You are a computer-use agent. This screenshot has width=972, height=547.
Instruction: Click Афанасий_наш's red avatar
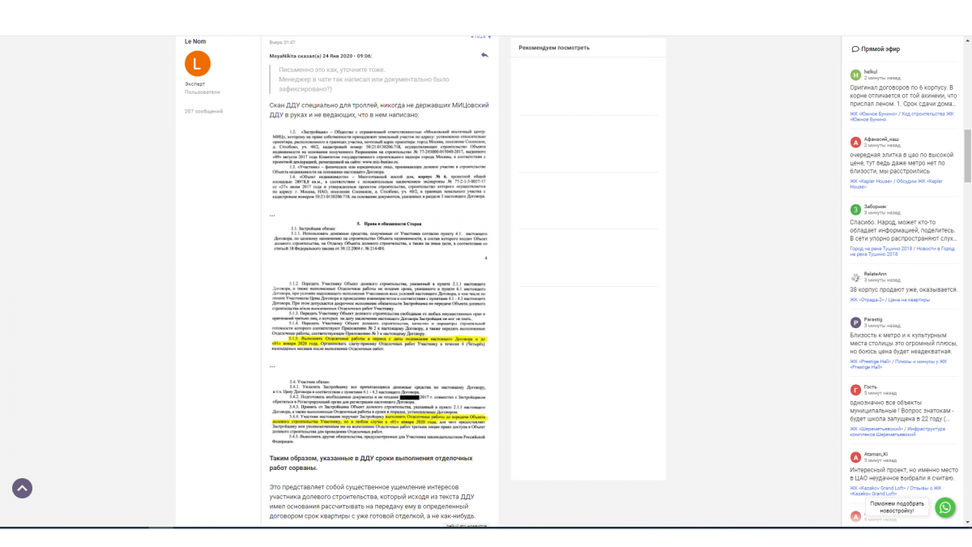[x=855, y=142]
